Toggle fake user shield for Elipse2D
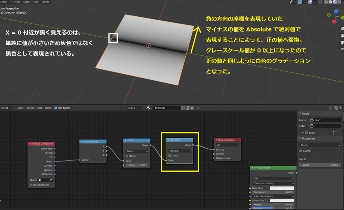344x210 pixels. coord(182,108)
